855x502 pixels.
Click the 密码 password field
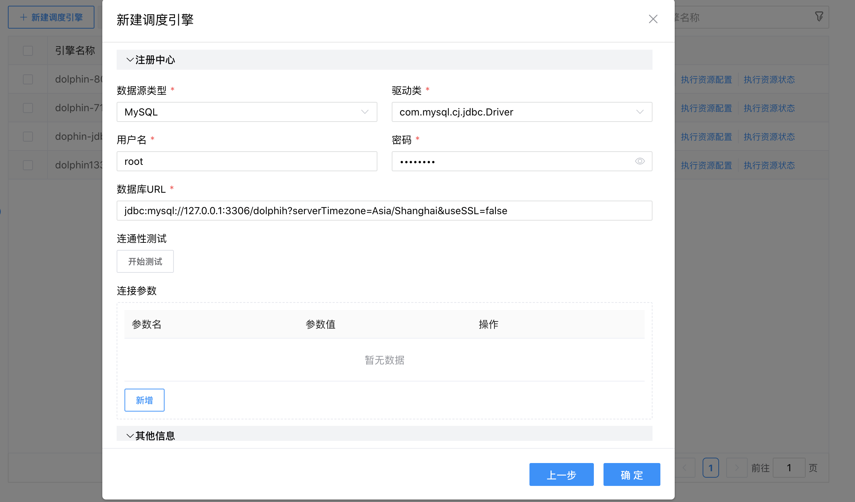pyautogui.click(x=522, y=161)
